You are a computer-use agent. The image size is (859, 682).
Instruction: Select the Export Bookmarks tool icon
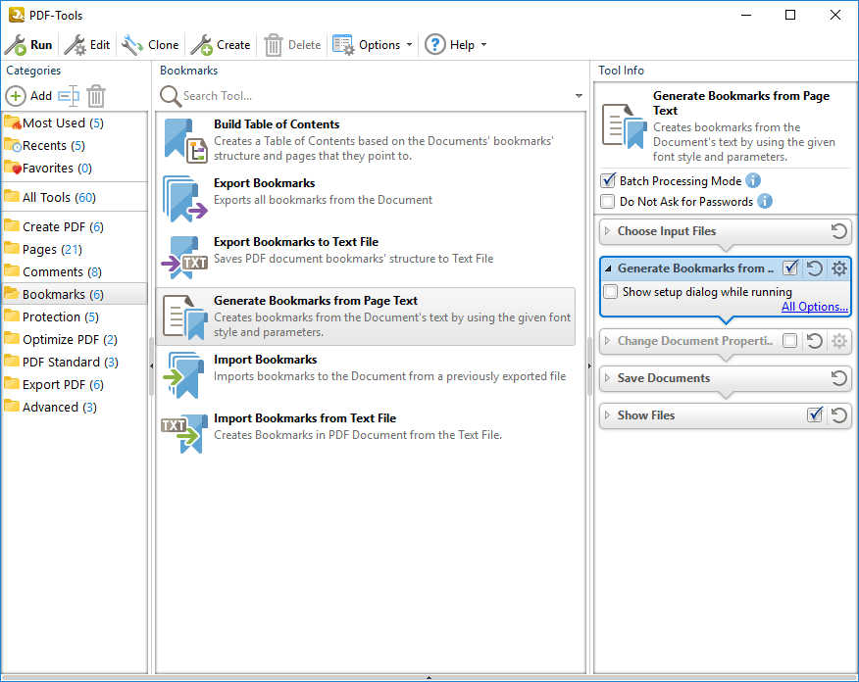coord(185,199)
